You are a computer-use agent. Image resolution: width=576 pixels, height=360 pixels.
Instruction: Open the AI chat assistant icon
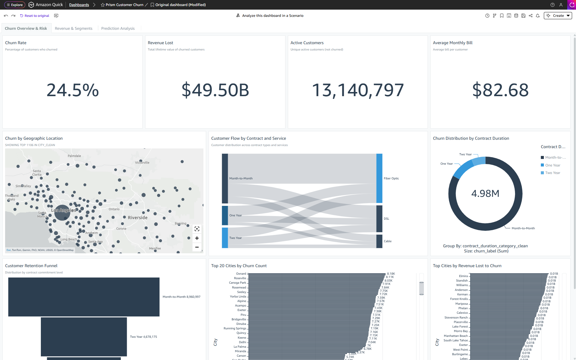click(x=571, y=5)
